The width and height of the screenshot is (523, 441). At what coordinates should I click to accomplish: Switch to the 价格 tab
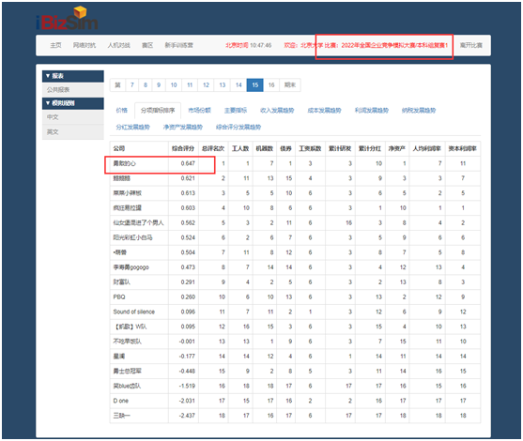click(122, 111)
